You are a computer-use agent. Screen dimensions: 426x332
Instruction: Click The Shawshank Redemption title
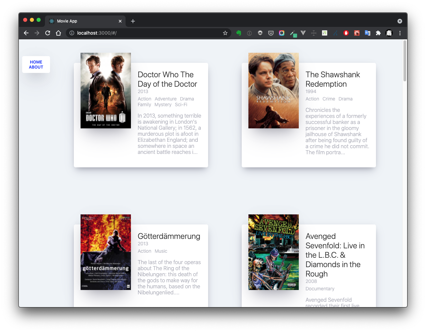[333, 79]
